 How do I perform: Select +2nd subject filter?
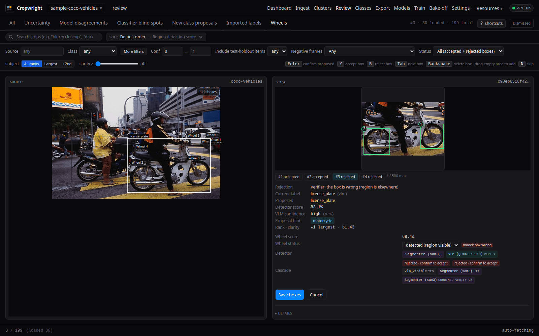coord(67,64)
